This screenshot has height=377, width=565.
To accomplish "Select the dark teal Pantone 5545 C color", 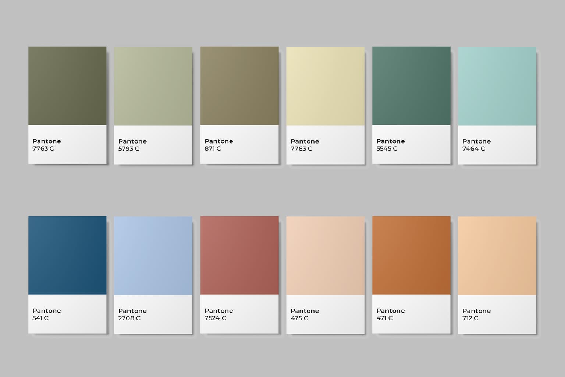I will point(411,86).
